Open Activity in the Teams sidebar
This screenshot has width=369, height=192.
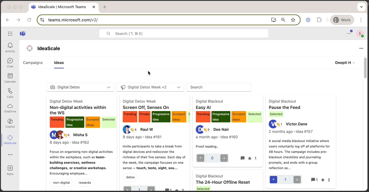pyautogui.click(x=10, y=47)
